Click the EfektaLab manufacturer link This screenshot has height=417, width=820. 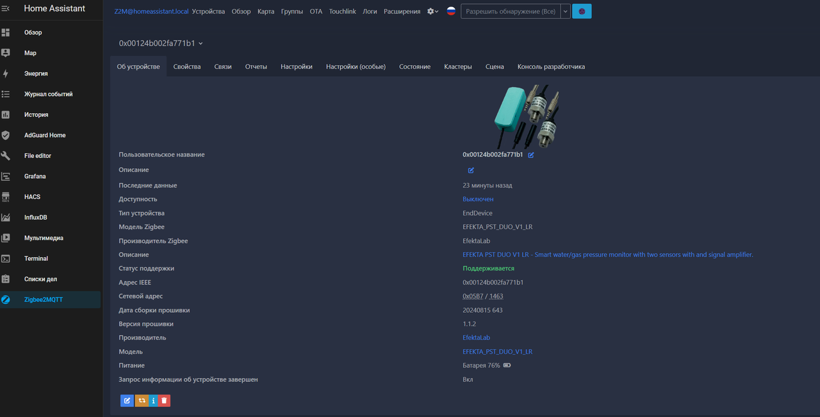click(x=476, y=338)
